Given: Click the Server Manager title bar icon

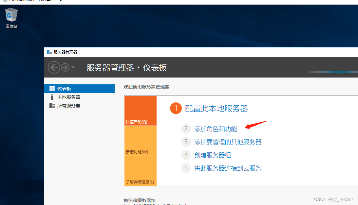Looking at the screenshot, I should point(49,52).
